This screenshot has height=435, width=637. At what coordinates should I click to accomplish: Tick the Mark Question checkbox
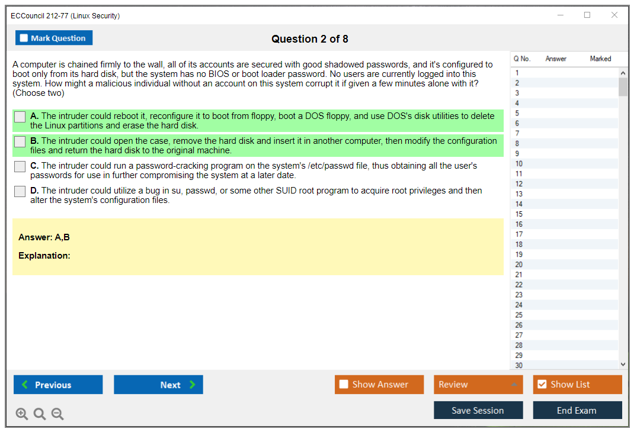pyautogui.click(x=24, y=38)
